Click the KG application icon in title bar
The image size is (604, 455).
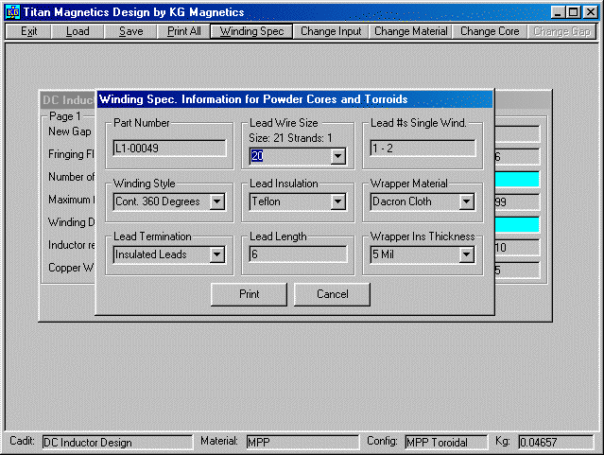coord(13,12)
